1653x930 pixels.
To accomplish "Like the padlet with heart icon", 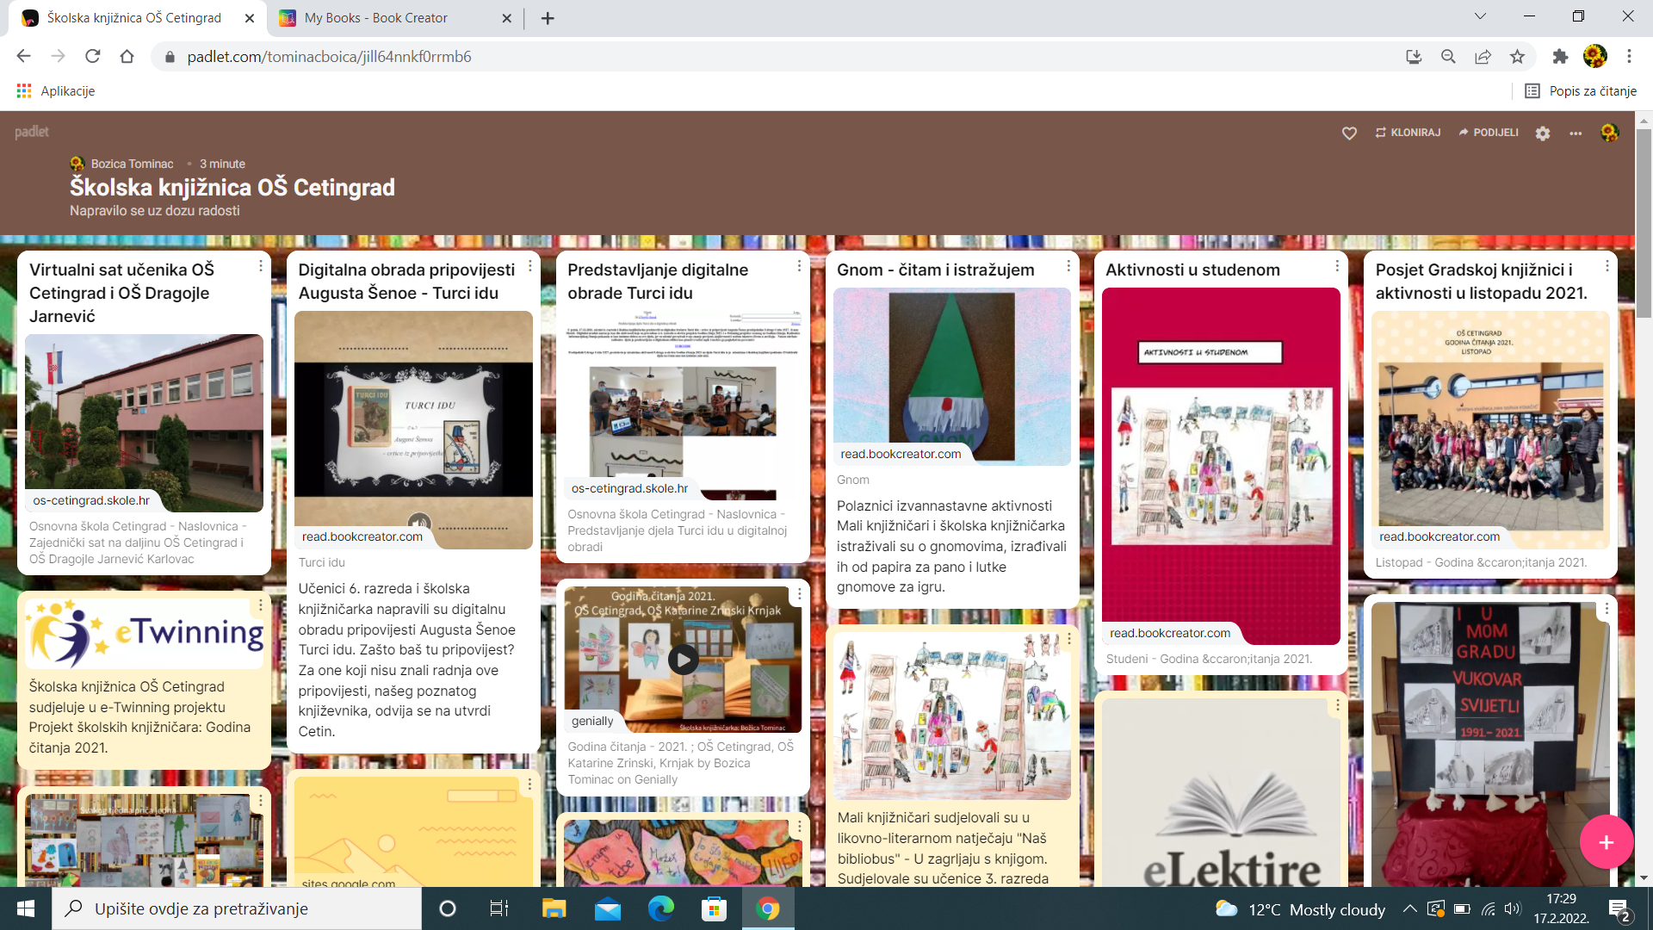I will point(1349,133).
